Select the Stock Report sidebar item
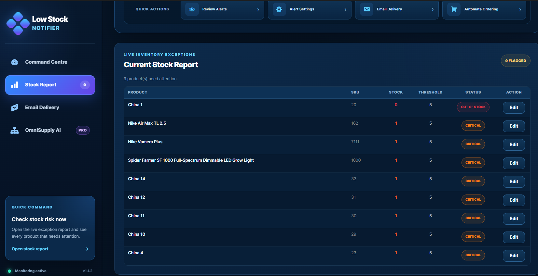The image size is (538, 276). pyautogui.click(x=50, y=85)
